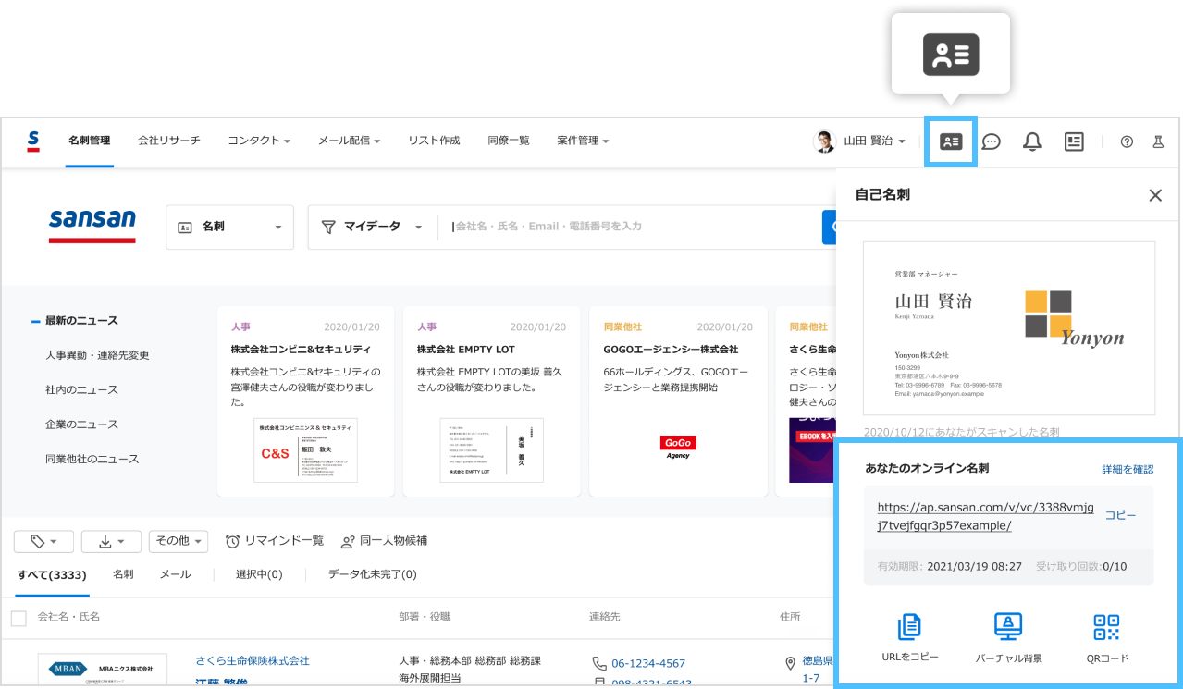Open the MBAN business card thumbnail
The image size is (1183, 689).
click(x=103, y=671)
